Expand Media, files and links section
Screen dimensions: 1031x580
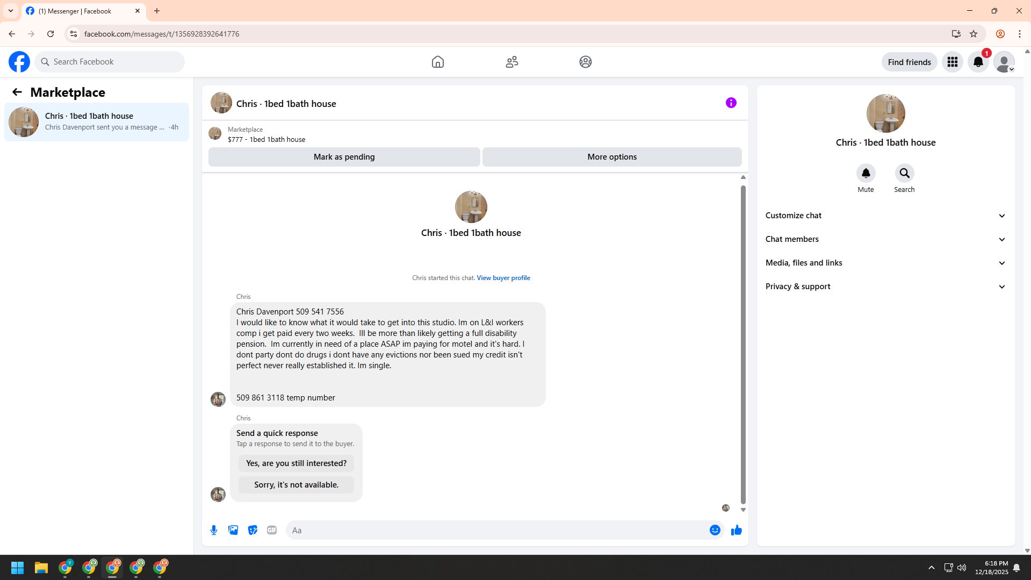(x=885, y=263)
